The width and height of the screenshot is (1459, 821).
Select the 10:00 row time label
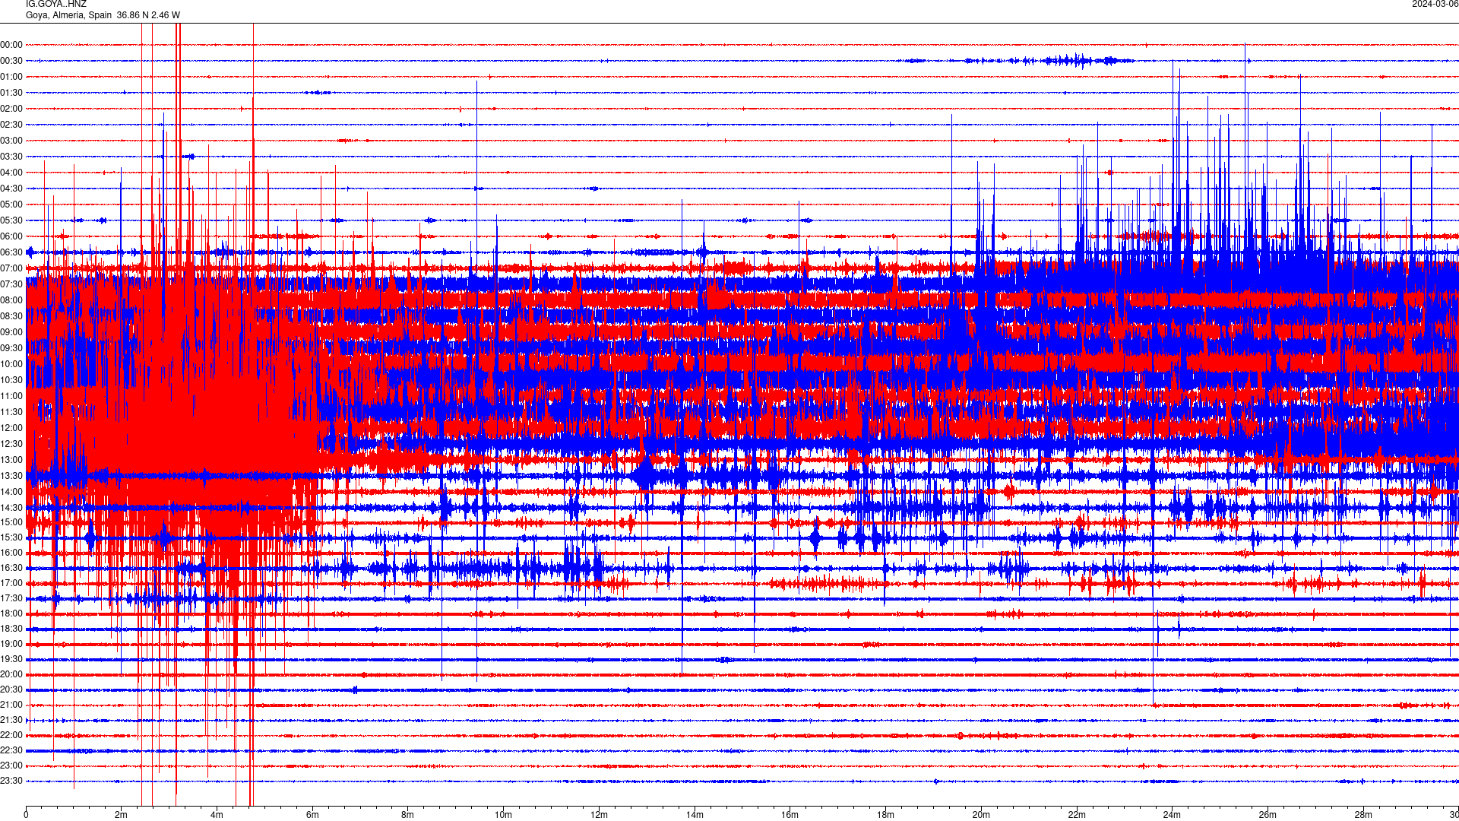pyautogui.click(x=11, y=364)
